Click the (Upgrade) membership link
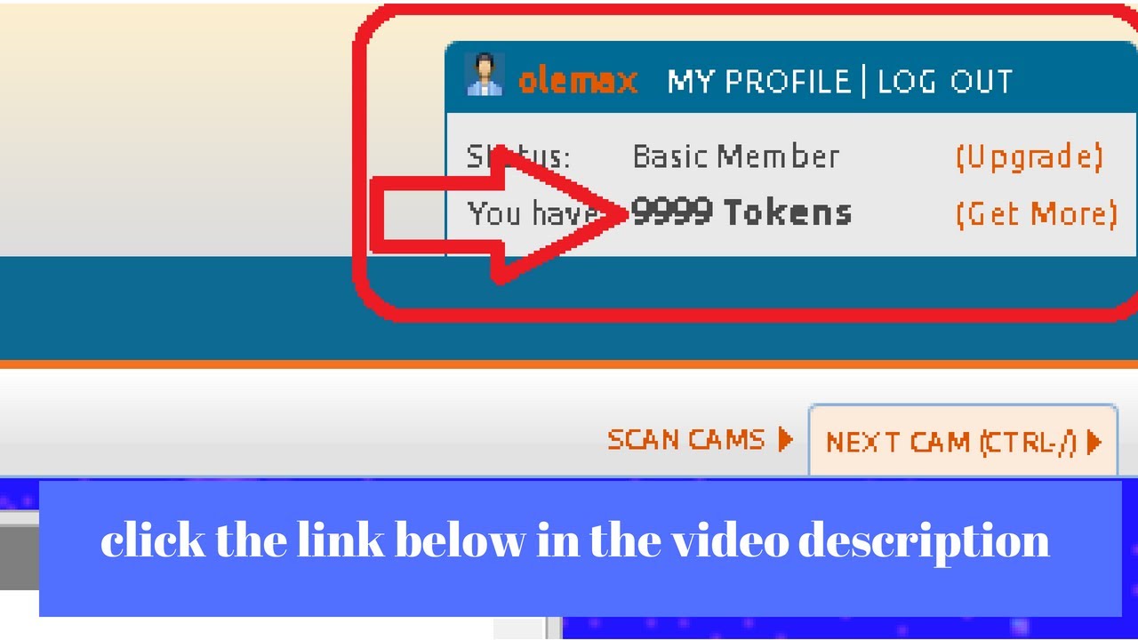1138x640 pixels. [1029, 157]
